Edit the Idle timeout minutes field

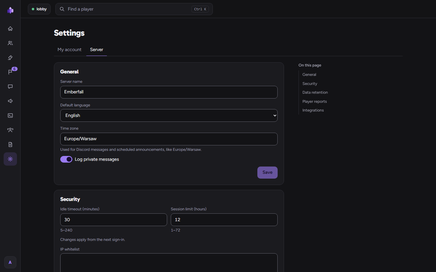click(x=114, y=220)
